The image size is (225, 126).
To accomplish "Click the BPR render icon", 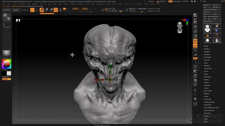I will (x=195, y=15).
